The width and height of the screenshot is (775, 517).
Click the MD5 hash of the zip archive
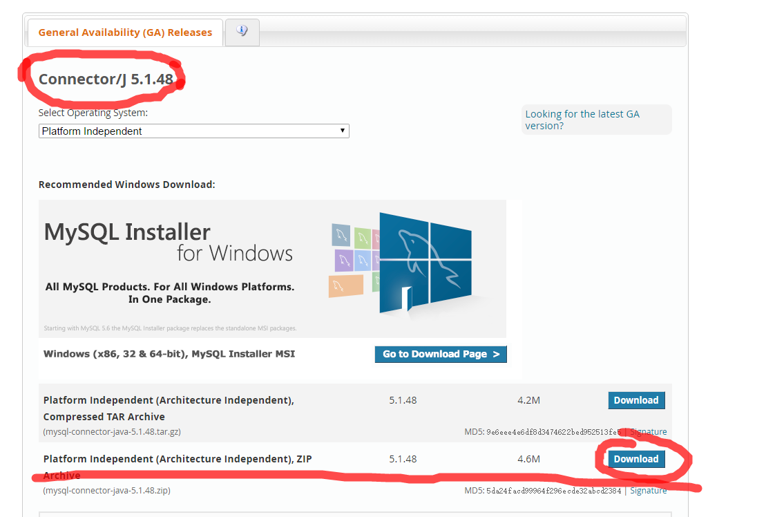[x=553, y=491]
